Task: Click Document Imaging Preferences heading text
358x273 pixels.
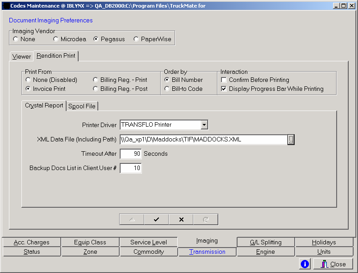Action: (x=51, y=21)
